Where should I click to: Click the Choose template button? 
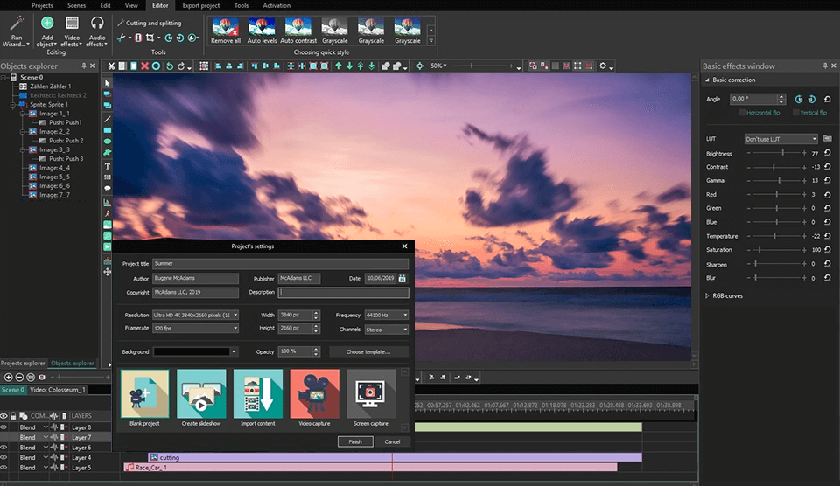tap(368, 351)
